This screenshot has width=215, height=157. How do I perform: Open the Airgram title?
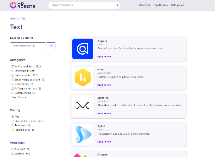(x=103, y=154)
